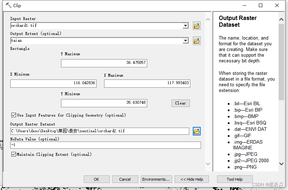Screen dimensions: 288x190
Task: Toggle Use Input Features for Clipping Geometry
Action: [x=14, y=115]
